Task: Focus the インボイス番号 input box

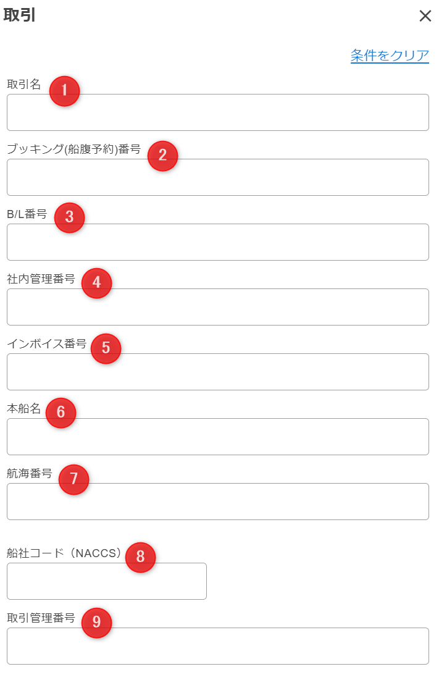Action: [x=217, y=372]
